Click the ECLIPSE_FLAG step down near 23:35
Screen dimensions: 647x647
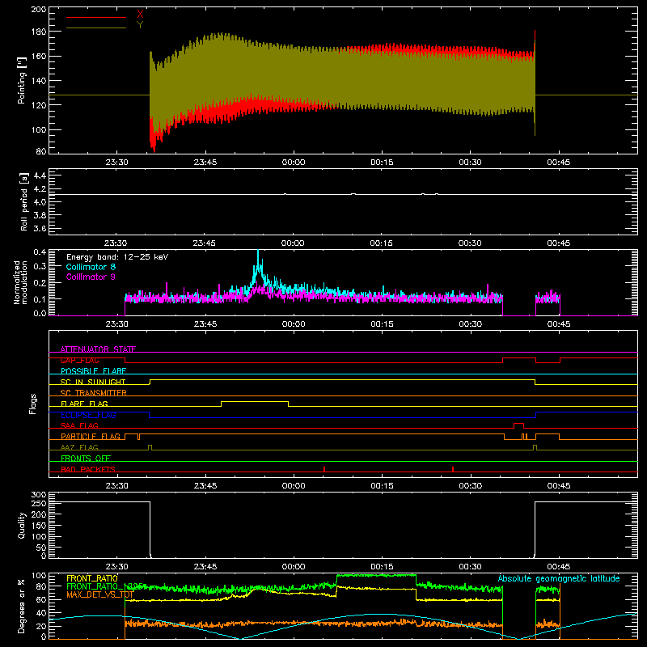(x=150, y=415)
